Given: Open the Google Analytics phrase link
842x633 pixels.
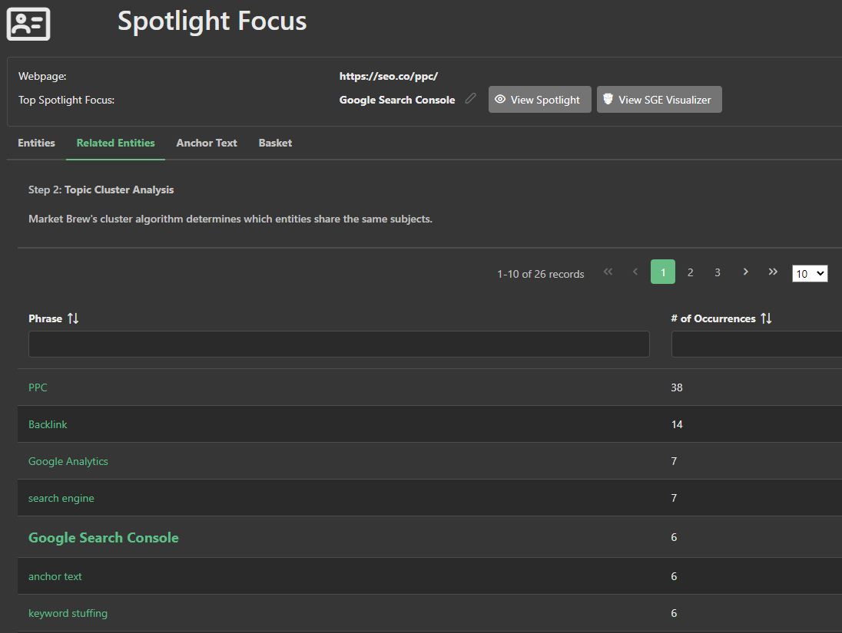Looking at the screenshot, I should pos(68,461).
